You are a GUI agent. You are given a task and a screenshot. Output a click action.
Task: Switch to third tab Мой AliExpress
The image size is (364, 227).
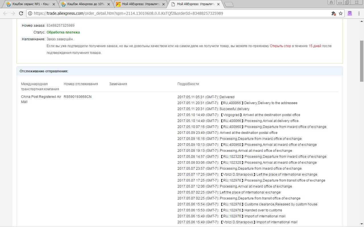(x=139, y=4)
